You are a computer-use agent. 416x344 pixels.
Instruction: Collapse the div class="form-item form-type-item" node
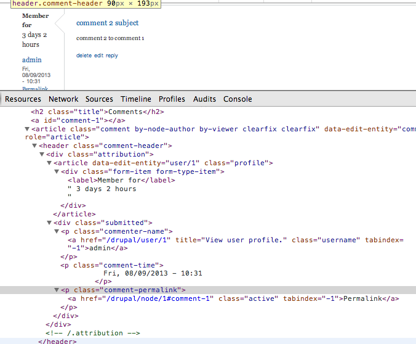pos(57,171)
